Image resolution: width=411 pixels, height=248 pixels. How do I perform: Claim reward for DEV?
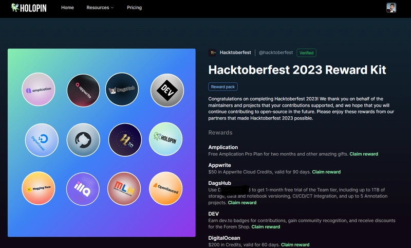(266, 227)
